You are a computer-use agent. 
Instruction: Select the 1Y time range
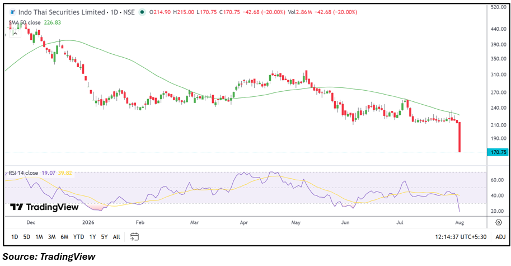pos(92,237)
